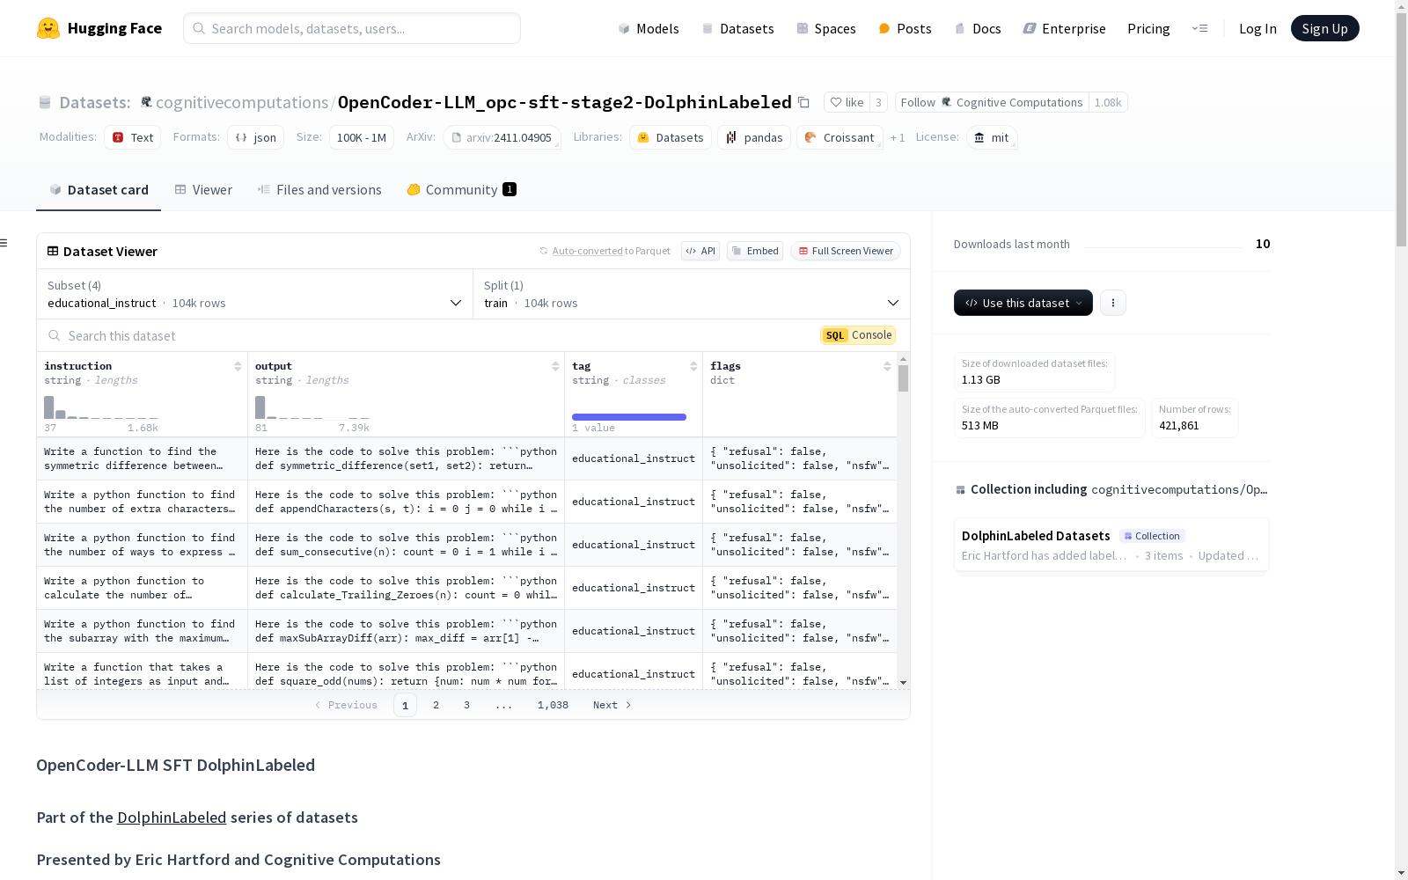Open the Croissant library tag

[840, 137]
